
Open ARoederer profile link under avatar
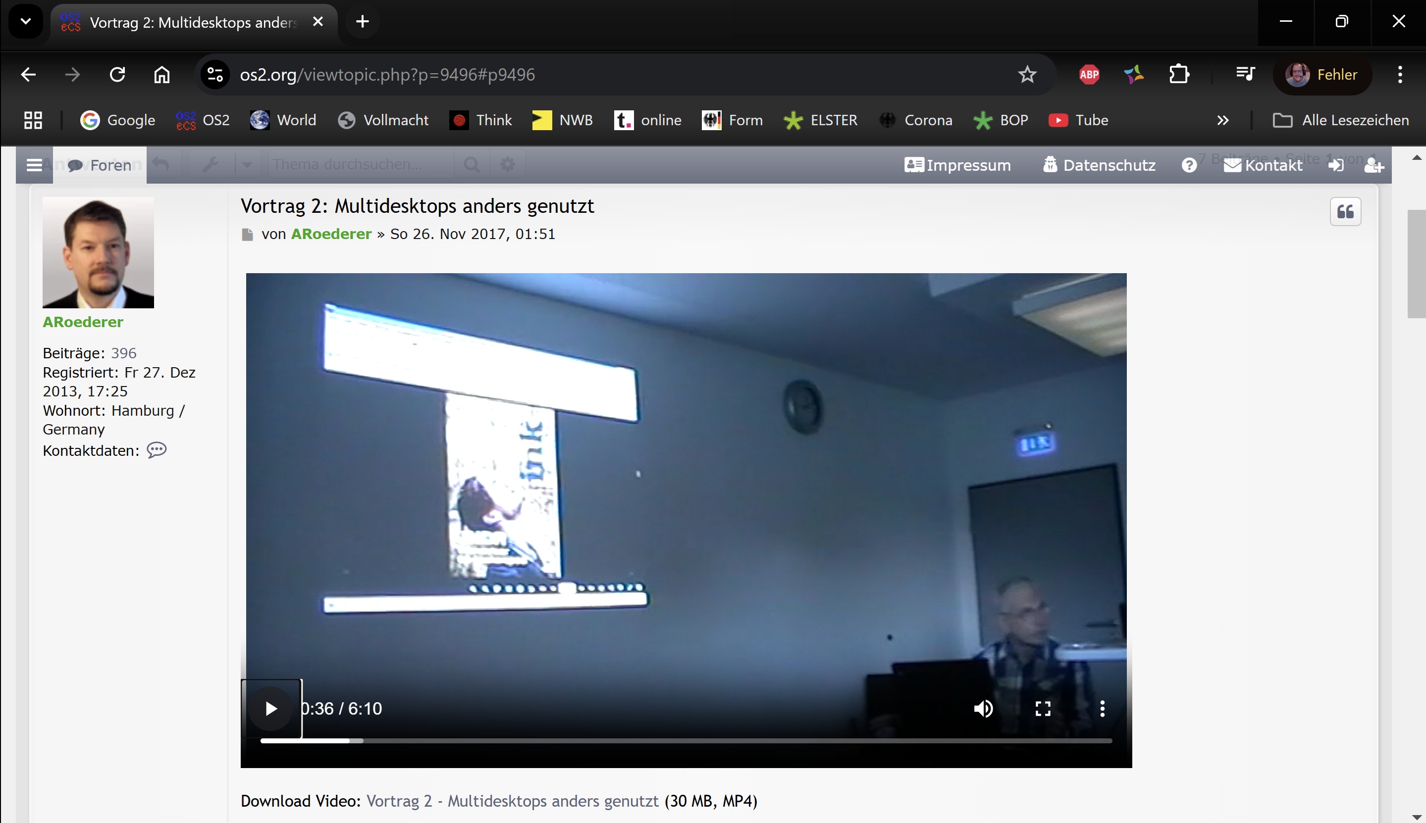coord(83,322)
